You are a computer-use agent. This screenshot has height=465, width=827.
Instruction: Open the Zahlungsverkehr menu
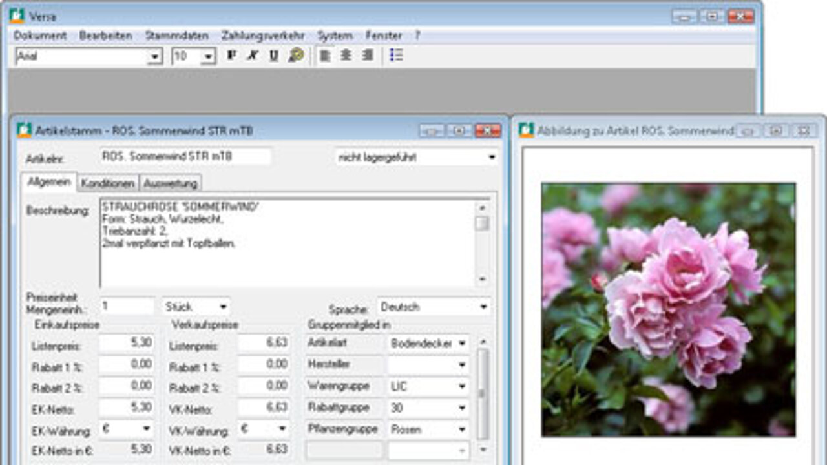point(263,36)
